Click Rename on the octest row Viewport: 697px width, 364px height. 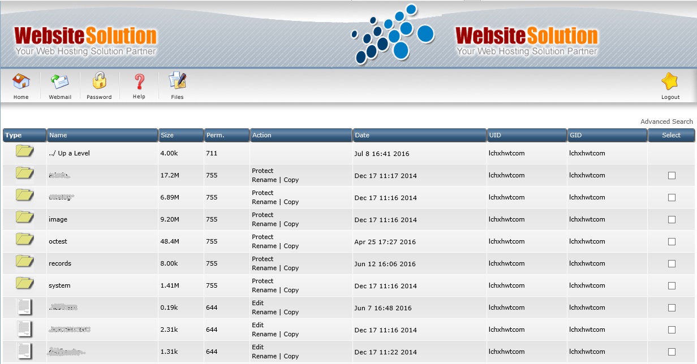click(264, 246)
